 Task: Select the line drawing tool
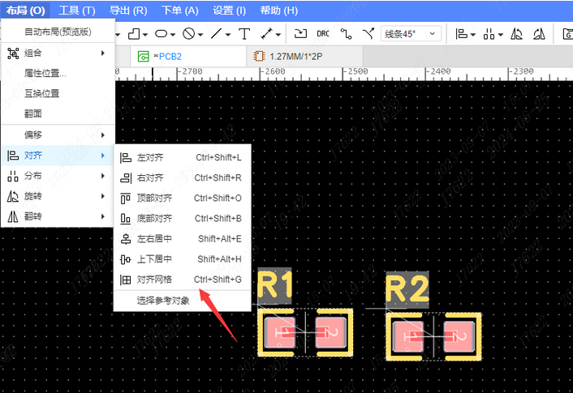216,34
